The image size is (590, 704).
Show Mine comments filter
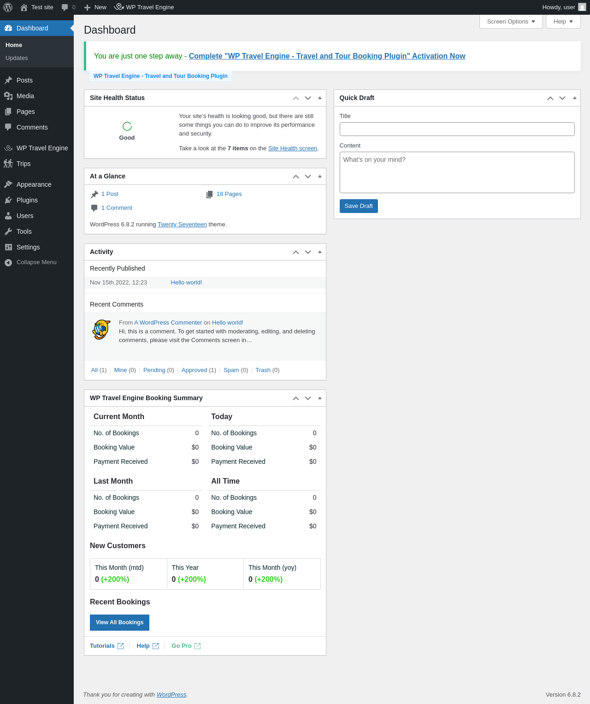click(x=120, y=370)
